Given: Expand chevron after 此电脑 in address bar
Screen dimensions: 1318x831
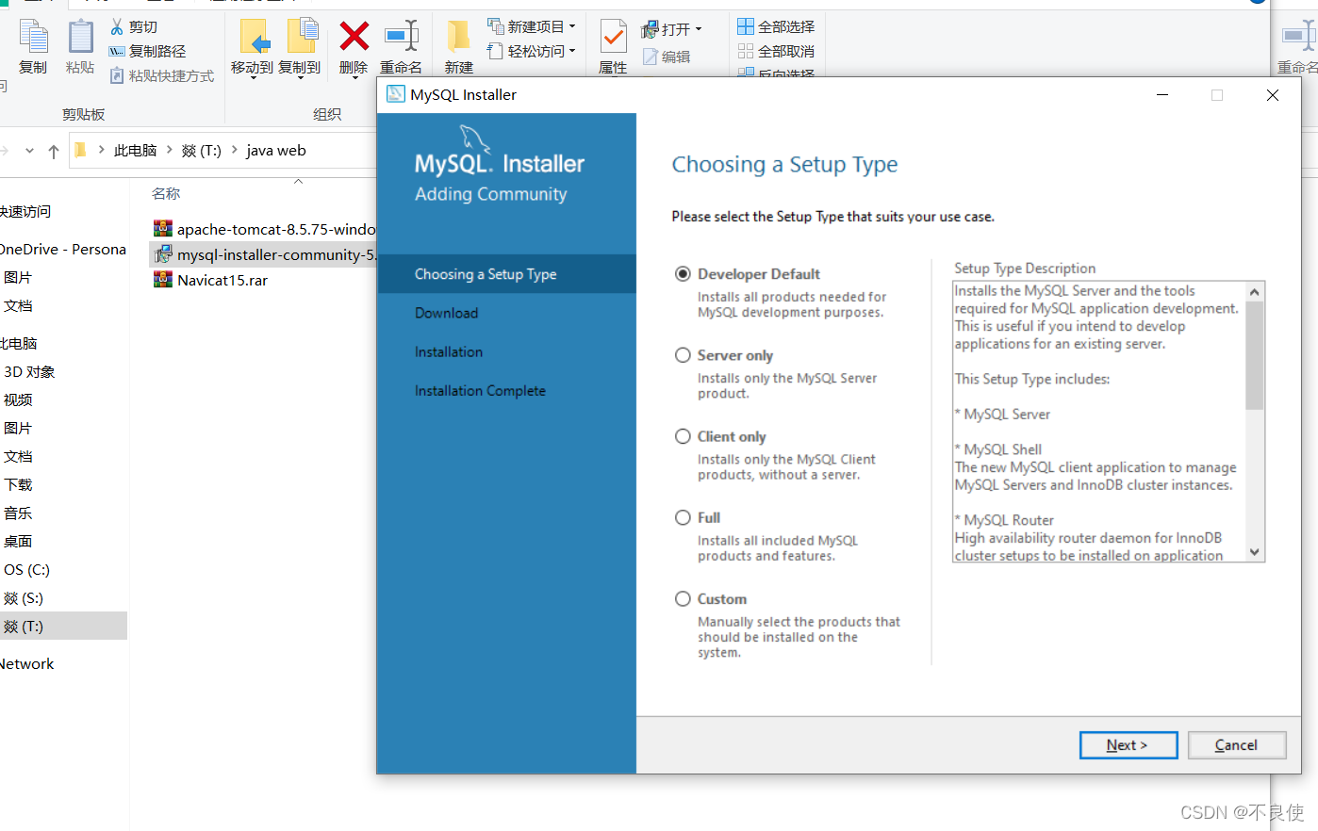Looking at the screenshot, I should point(170,150).
